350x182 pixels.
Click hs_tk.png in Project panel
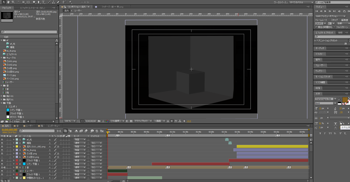(x=11, y=51)
